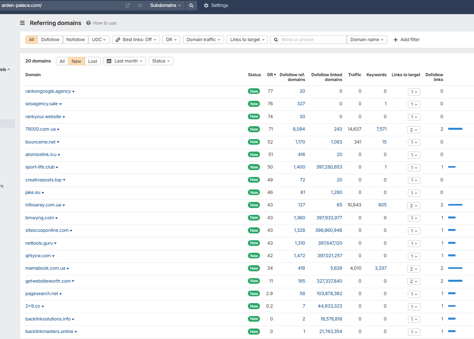Screen dimensions: 474x339
Task: Click the calendar icon for Last month
Action: 109,61
